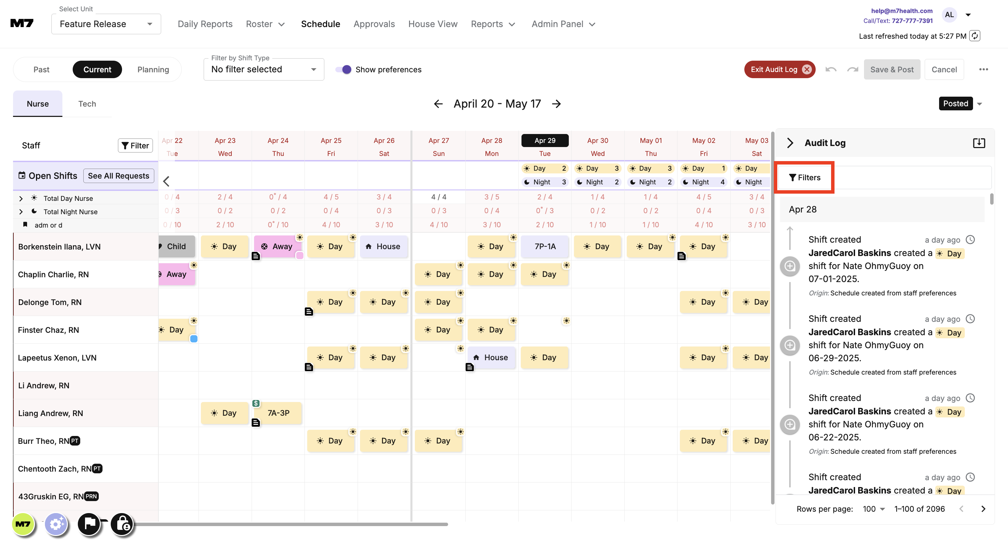The height and width of the screenshot is (547, 1008).
Task: Open the note icon on Liang Andrew's 7A-3P shift
Action: tap(255, 423)
